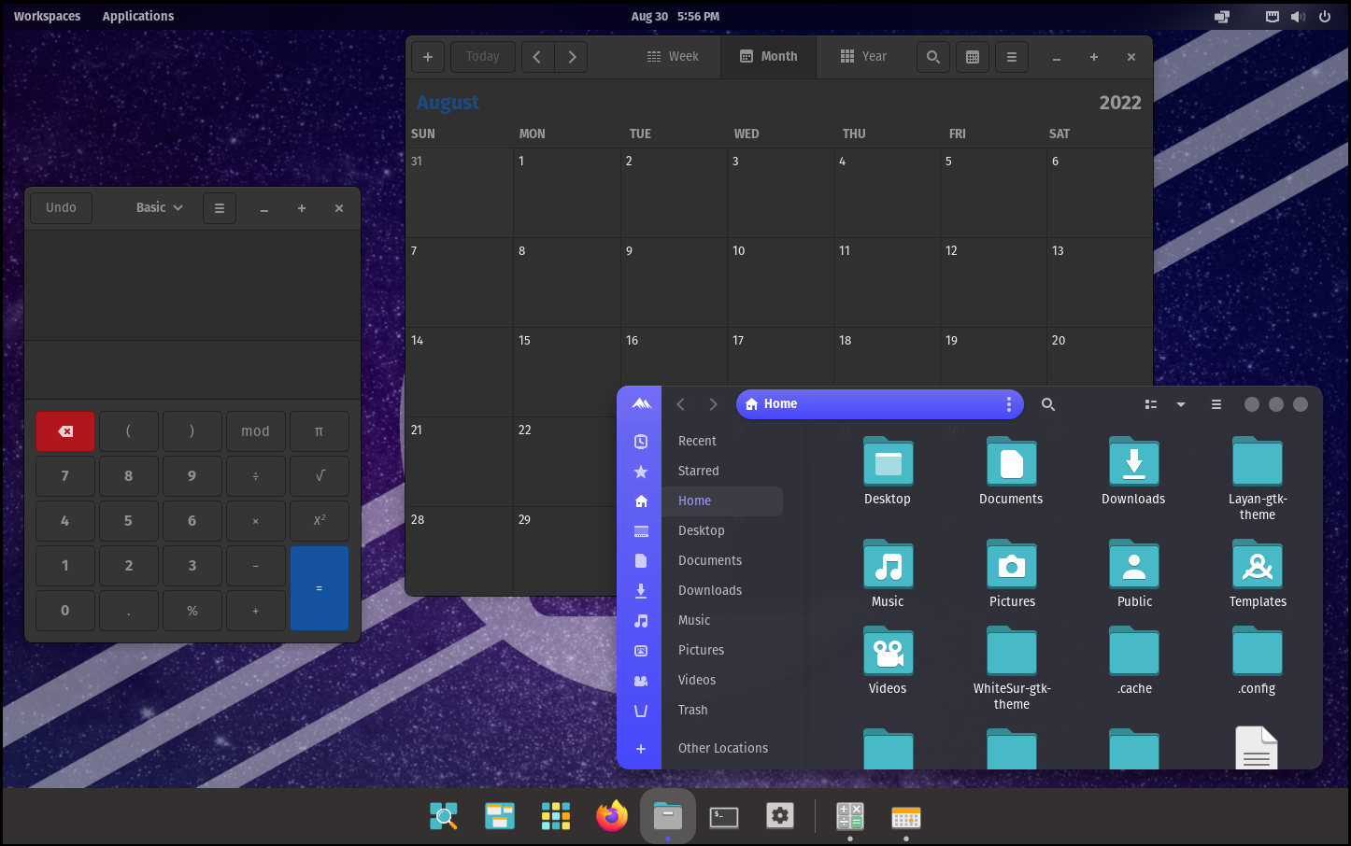
Task: Open Terminal from the dock
Action: click(724, 817)
